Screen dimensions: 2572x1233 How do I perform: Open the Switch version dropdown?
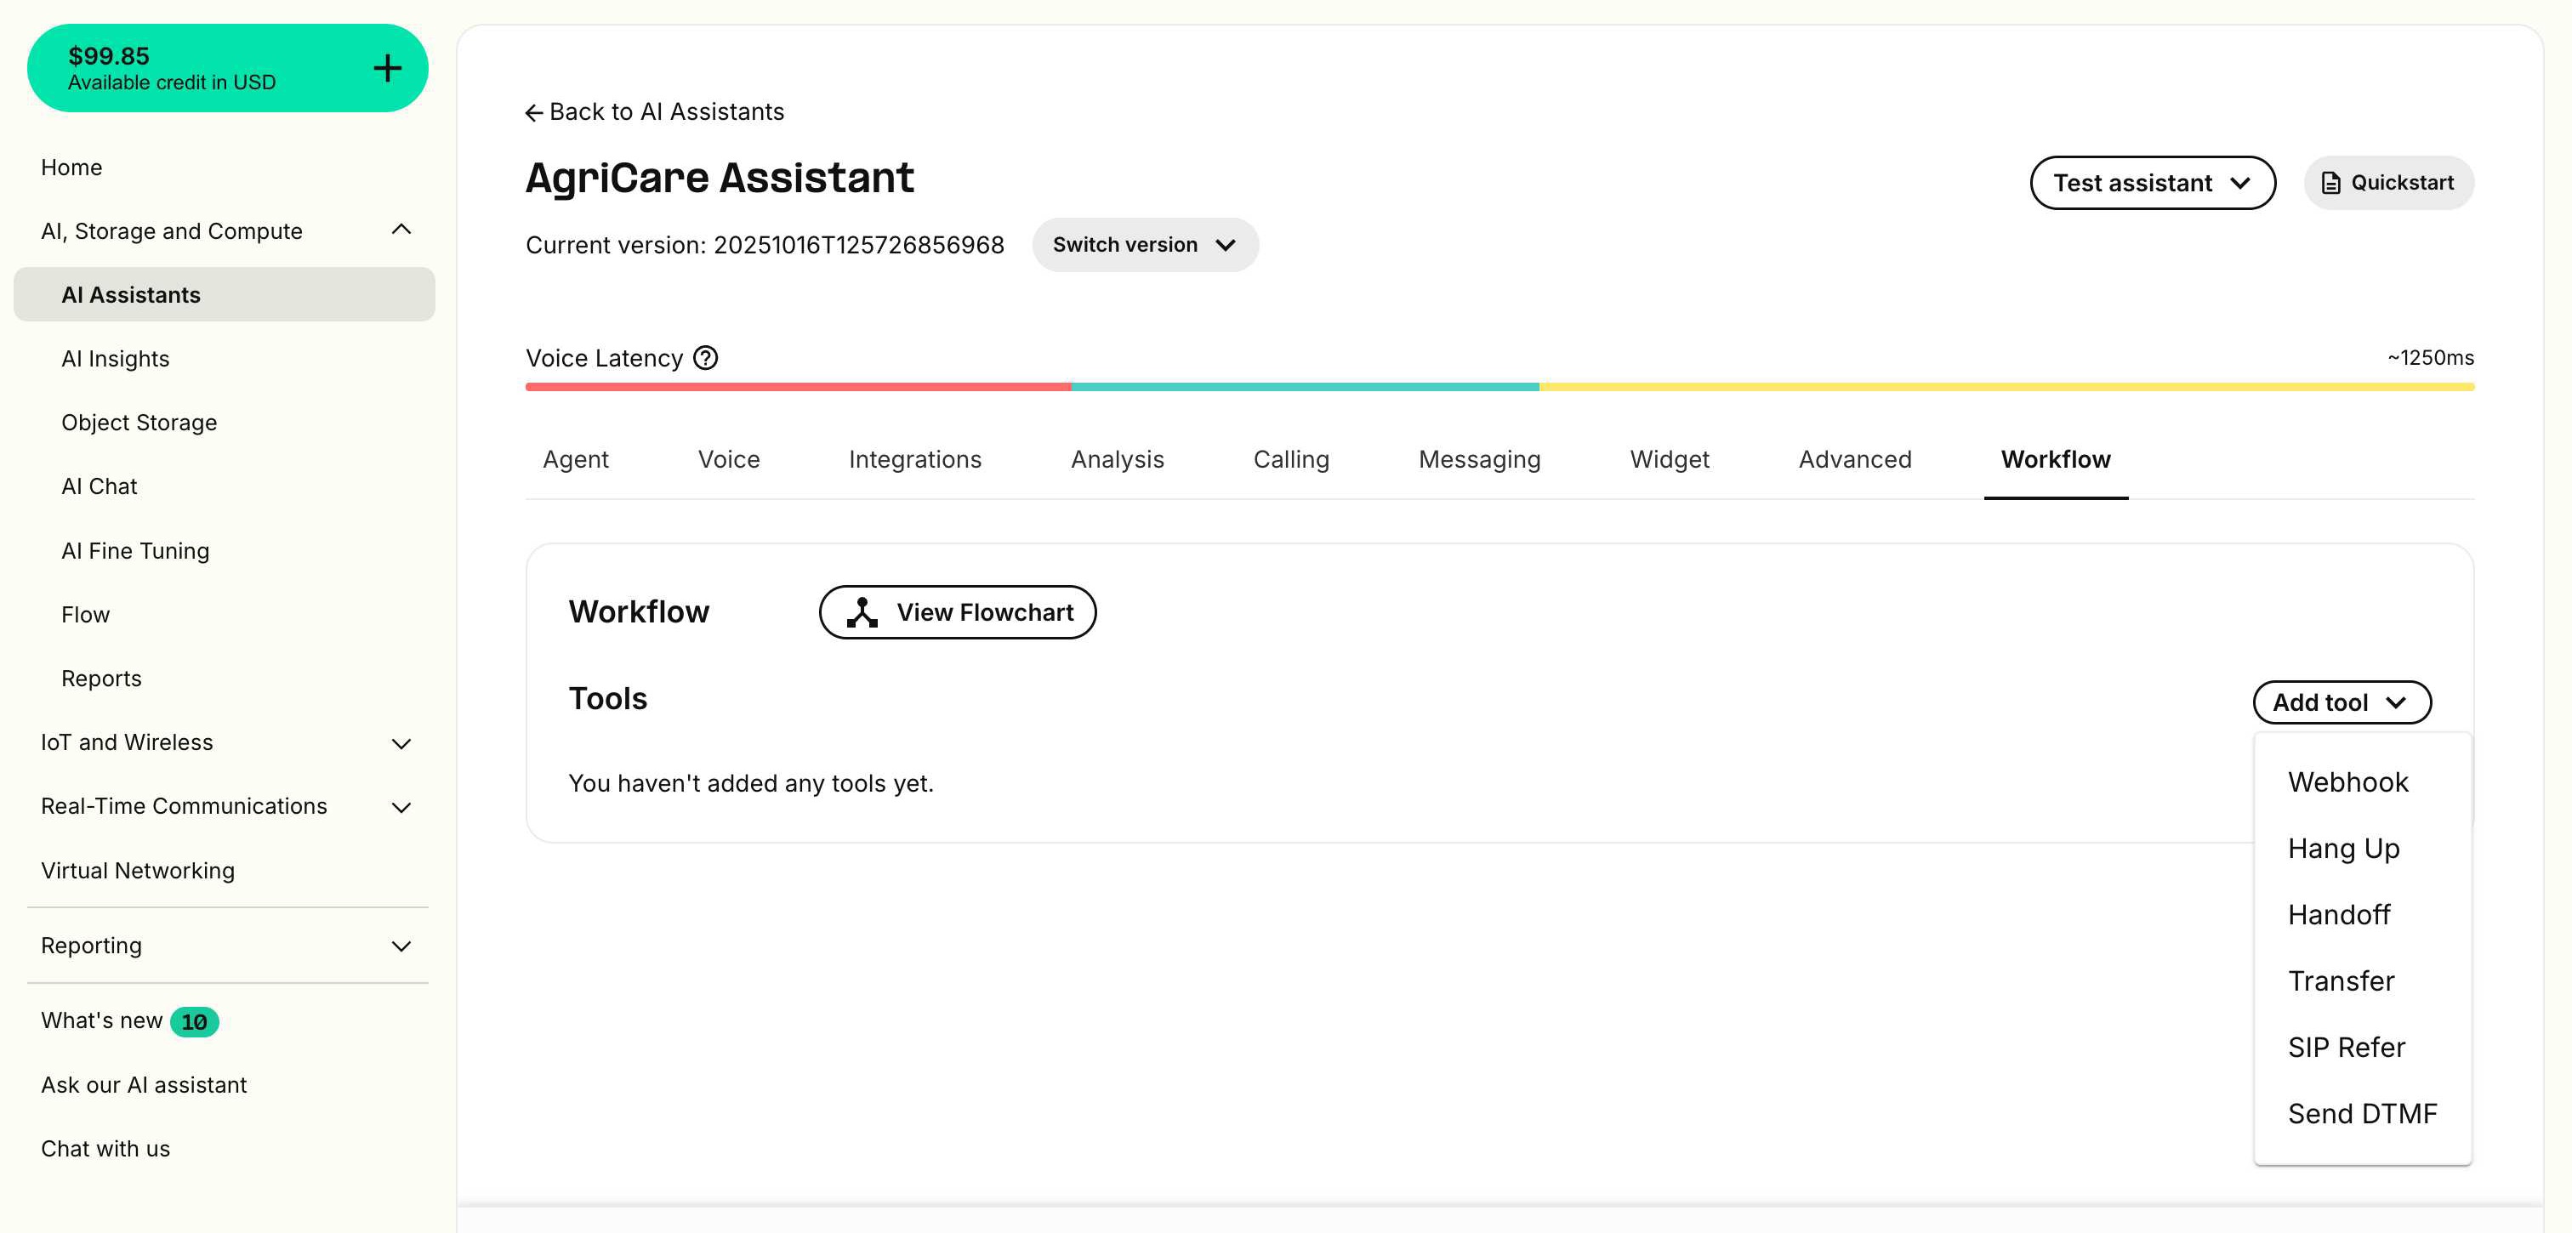pos(1144,245)
